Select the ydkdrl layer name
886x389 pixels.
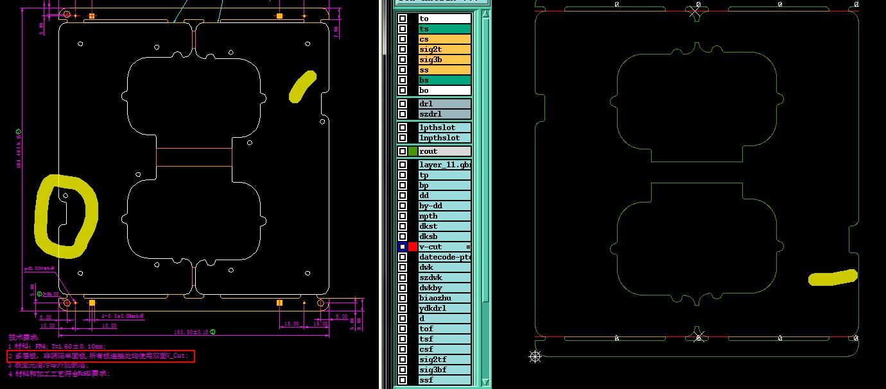pos(444,308)
